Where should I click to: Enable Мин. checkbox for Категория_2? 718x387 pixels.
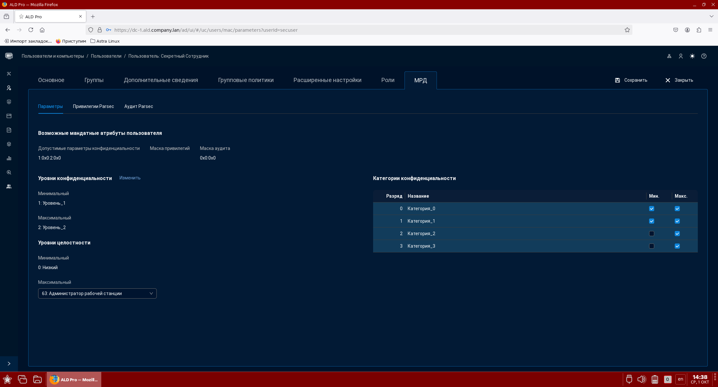coord(652,234)
